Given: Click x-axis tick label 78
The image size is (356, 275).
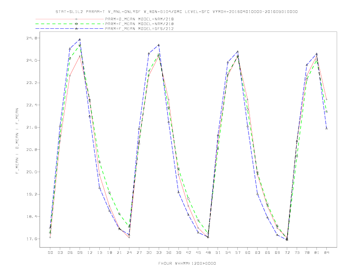Looking at the screenshot, I should (x=307, y=253).
